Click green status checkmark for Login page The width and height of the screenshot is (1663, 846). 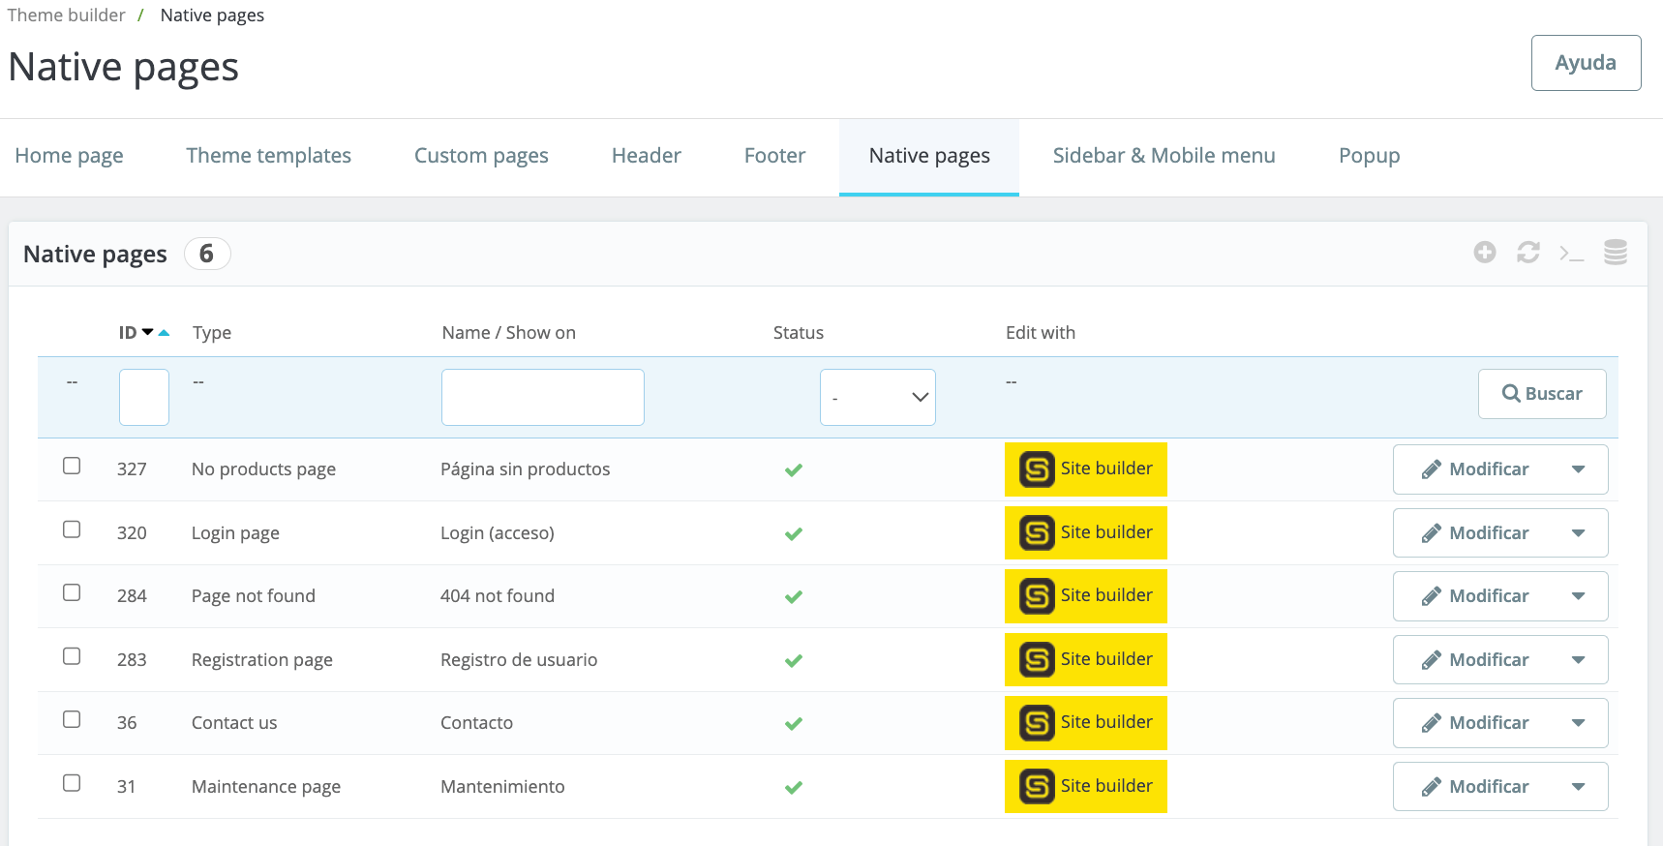pos(794,533)
